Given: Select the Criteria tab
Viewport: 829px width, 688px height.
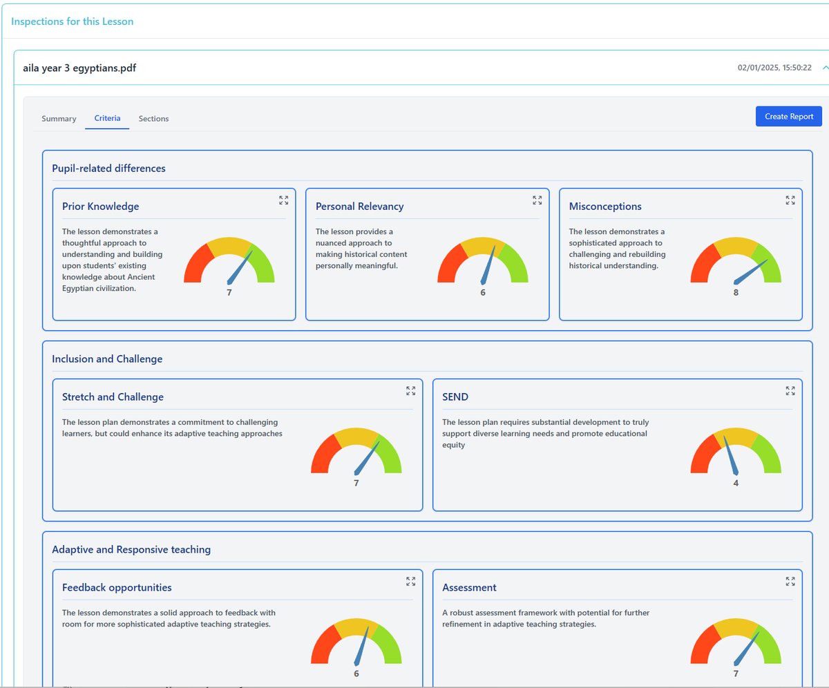Looking at the screenshot, I should (x=107, y=119).
